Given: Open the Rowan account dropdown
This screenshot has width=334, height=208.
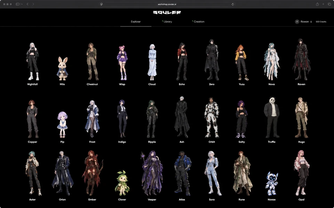Looking at the screenshot, I should pos(306,21).
